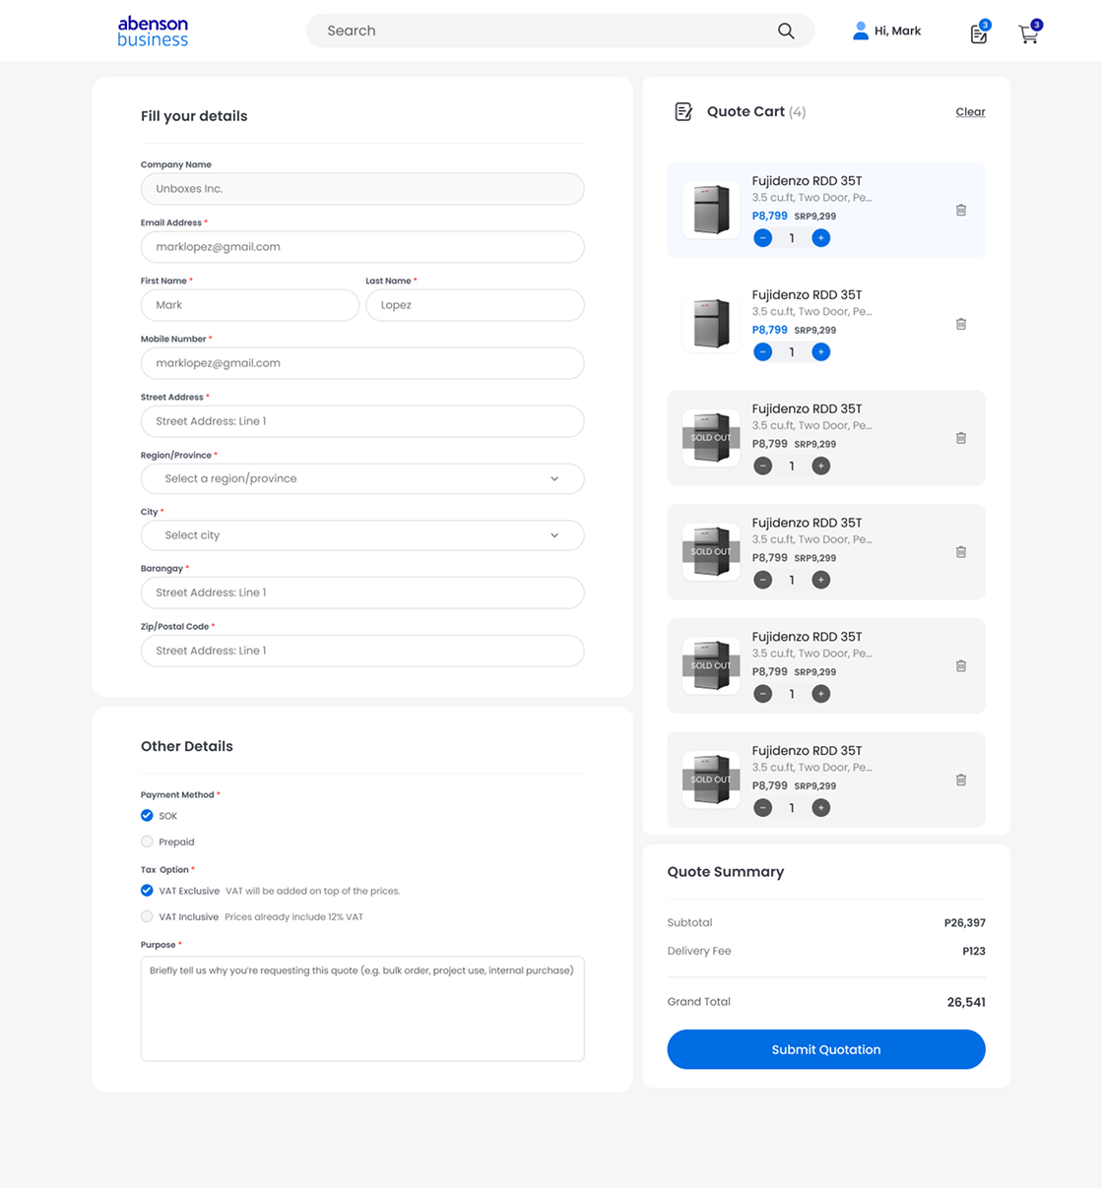Click the Submit Quotation button
Viewport: 1102px width, 1188px height.
click(x=826, y=1049)
